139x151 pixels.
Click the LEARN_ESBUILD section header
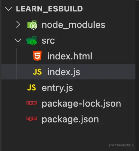pos(49,9)
